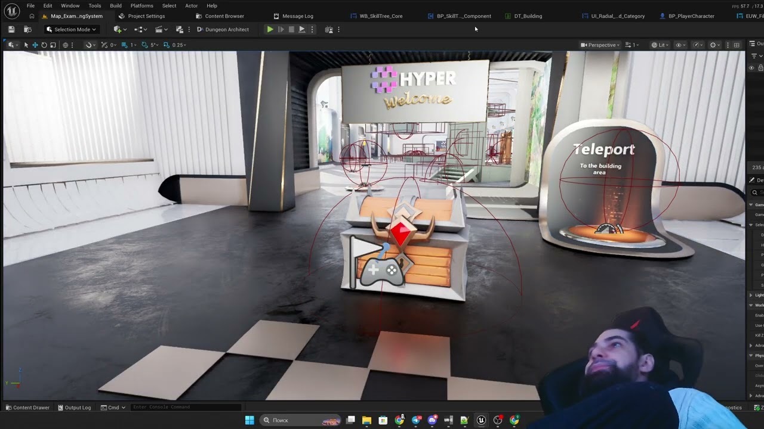Toggle the world coordinate system globe

[66, 45]
